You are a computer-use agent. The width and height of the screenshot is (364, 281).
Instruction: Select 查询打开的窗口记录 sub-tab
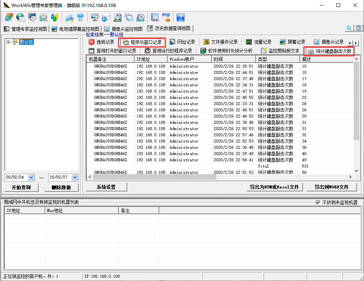point(113,51)
